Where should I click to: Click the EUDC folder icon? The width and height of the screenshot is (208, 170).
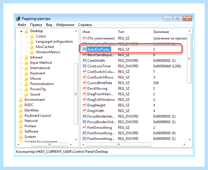click(21, 105)
